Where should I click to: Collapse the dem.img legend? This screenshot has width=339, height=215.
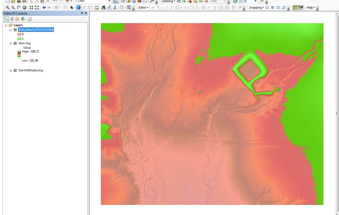(11, 43)
